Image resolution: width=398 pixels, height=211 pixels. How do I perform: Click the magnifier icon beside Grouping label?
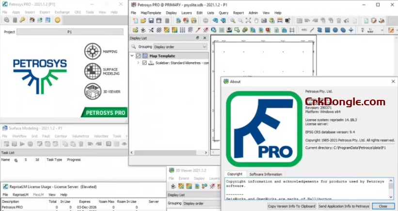[x=133, y=47]
